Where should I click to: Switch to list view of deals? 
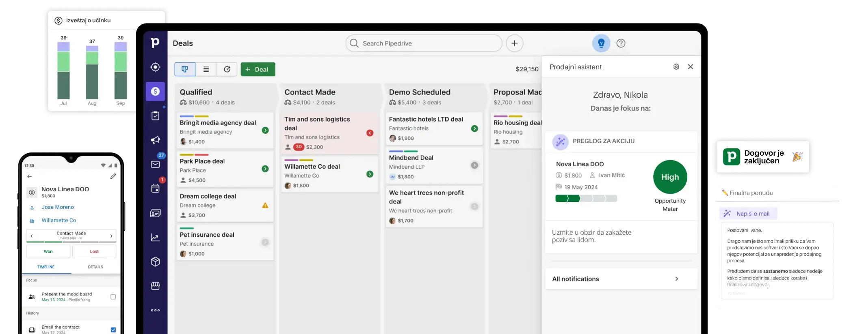tap(206, 69)
